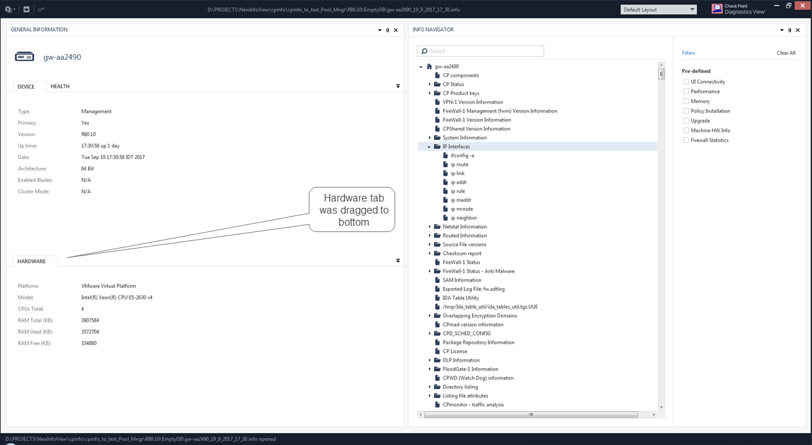This screenshot has height=445, width=812.
Task: Click the Check Point Diagnostics View logo
Action: point(738,9)
